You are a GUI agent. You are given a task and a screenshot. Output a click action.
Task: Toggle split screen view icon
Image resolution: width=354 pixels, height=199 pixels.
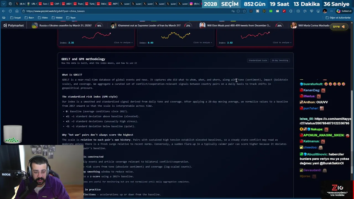point(298,11)
